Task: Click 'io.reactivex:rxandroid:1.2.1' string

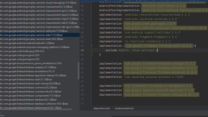Action: click(x=148, y=41)
